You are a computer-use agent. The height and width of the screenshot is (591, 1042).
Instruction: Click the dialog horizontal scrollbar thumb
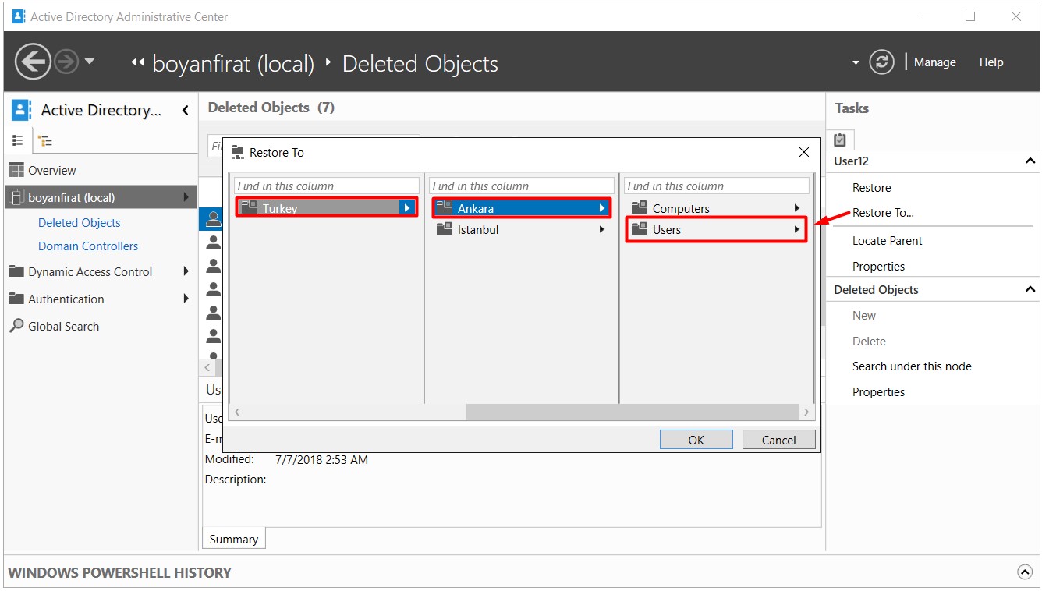[x=632, y=412]
